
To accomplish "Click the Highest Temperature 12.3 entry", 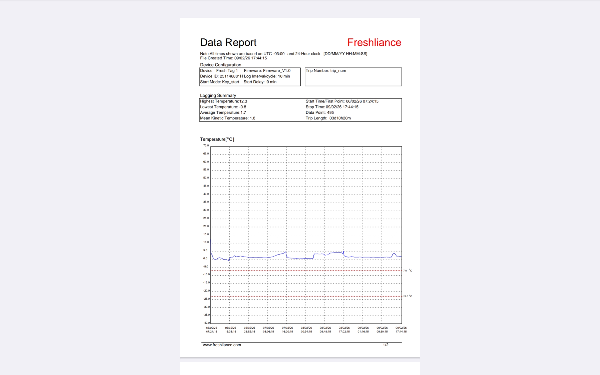I will click(x=223, y=101).
